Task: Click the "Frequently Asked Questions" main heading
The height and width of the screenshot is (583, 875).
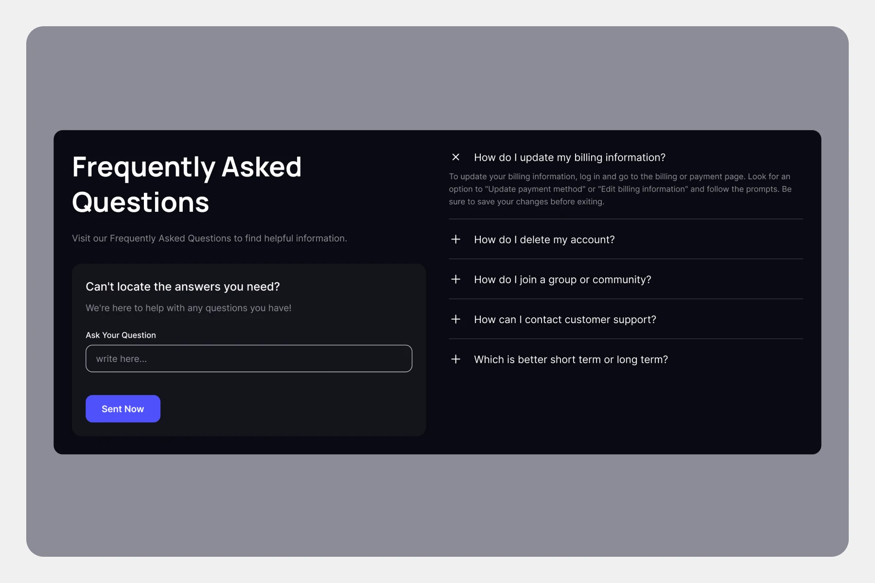Action: (187, 167)
